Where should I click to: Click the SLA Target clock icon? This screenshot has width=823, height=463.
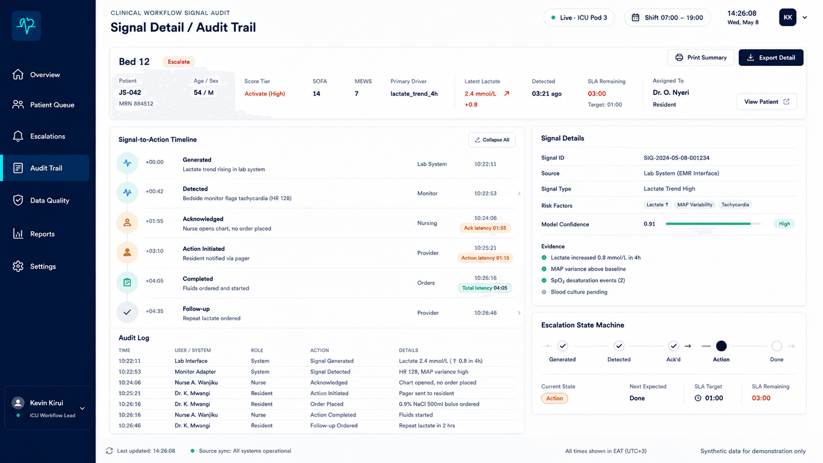(x=698, y=398)
